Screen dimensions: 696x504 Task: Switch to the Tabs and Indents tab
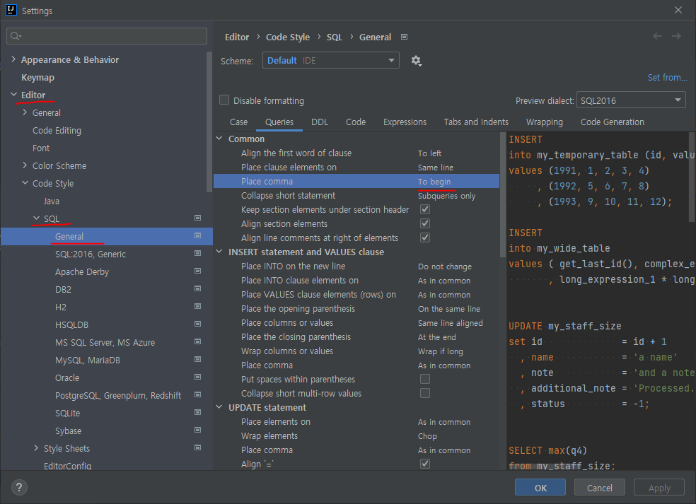pos(476,122)
